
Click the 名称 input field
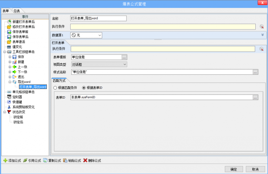click(98, 18)
